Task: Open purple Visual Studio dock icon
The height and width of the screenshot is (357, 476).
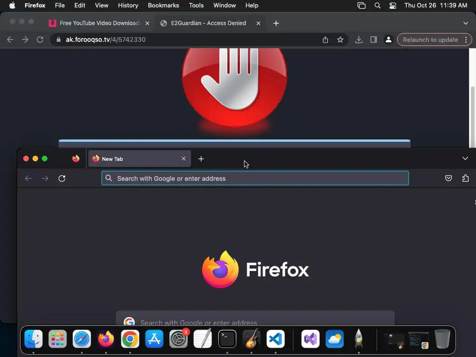Action: (310, 339)
